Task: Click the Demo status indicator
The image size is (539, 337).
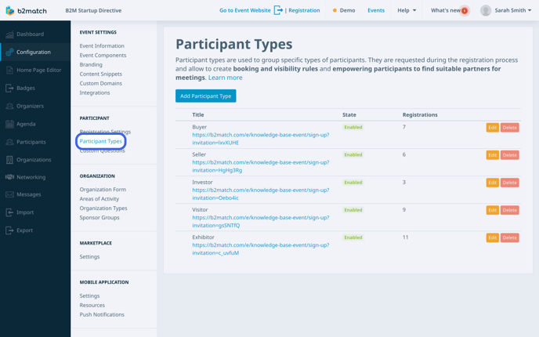Action: point(344,11)
